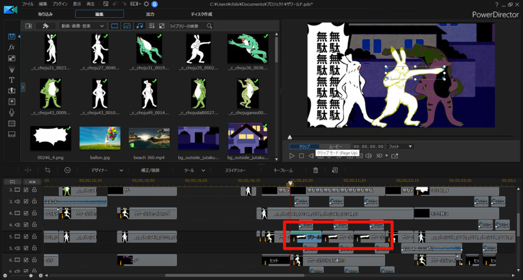
Task: Open the 動画・画像・音楽 media type dropdown
Action: coord(82,26)
